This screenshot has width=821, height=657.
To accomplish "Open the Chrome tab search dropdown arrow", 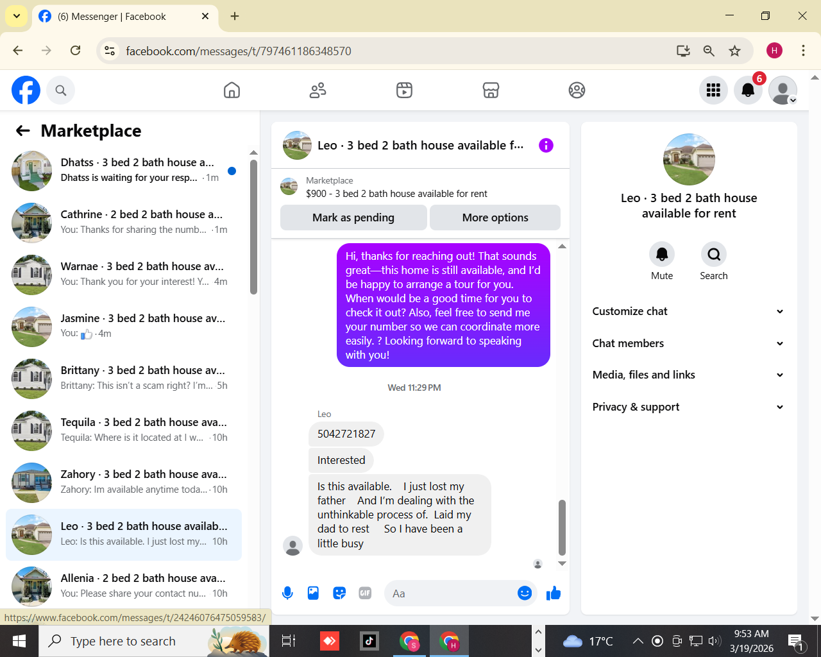I will 16,16.
